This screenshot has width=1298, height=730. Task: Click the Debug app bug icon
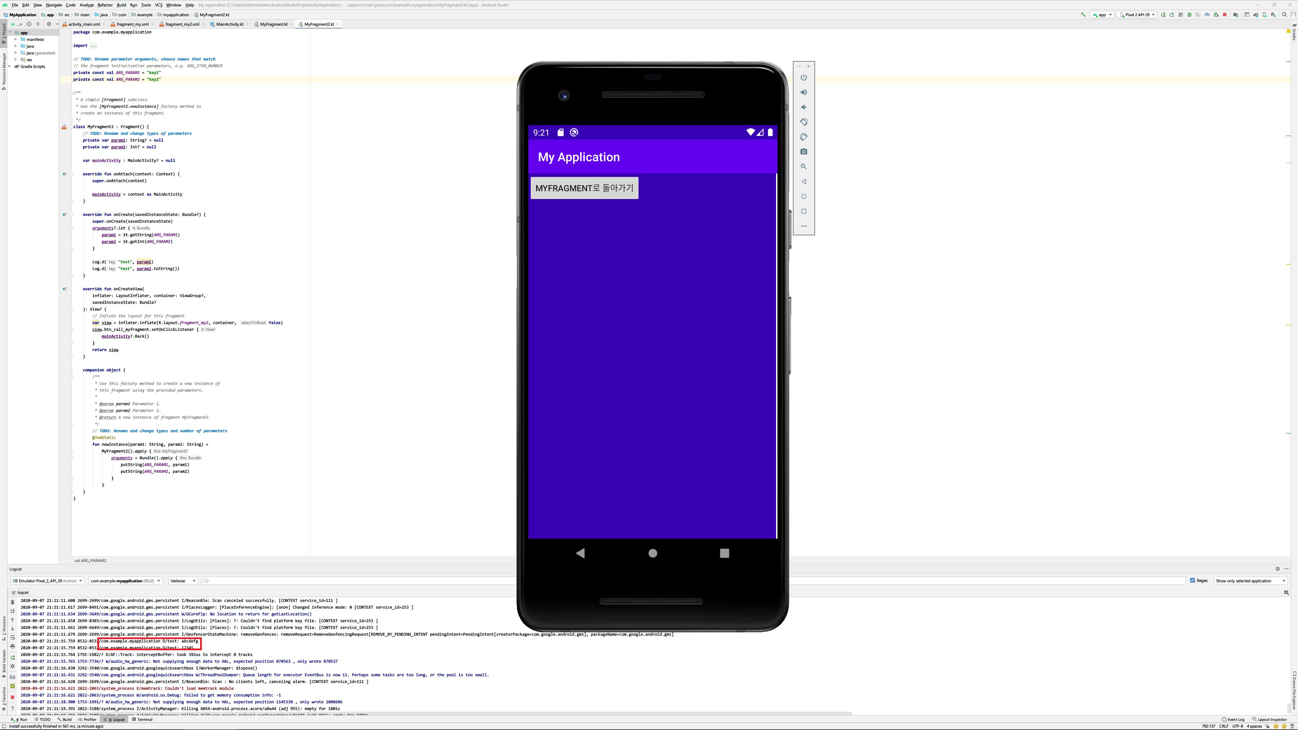coord(1189,15)
